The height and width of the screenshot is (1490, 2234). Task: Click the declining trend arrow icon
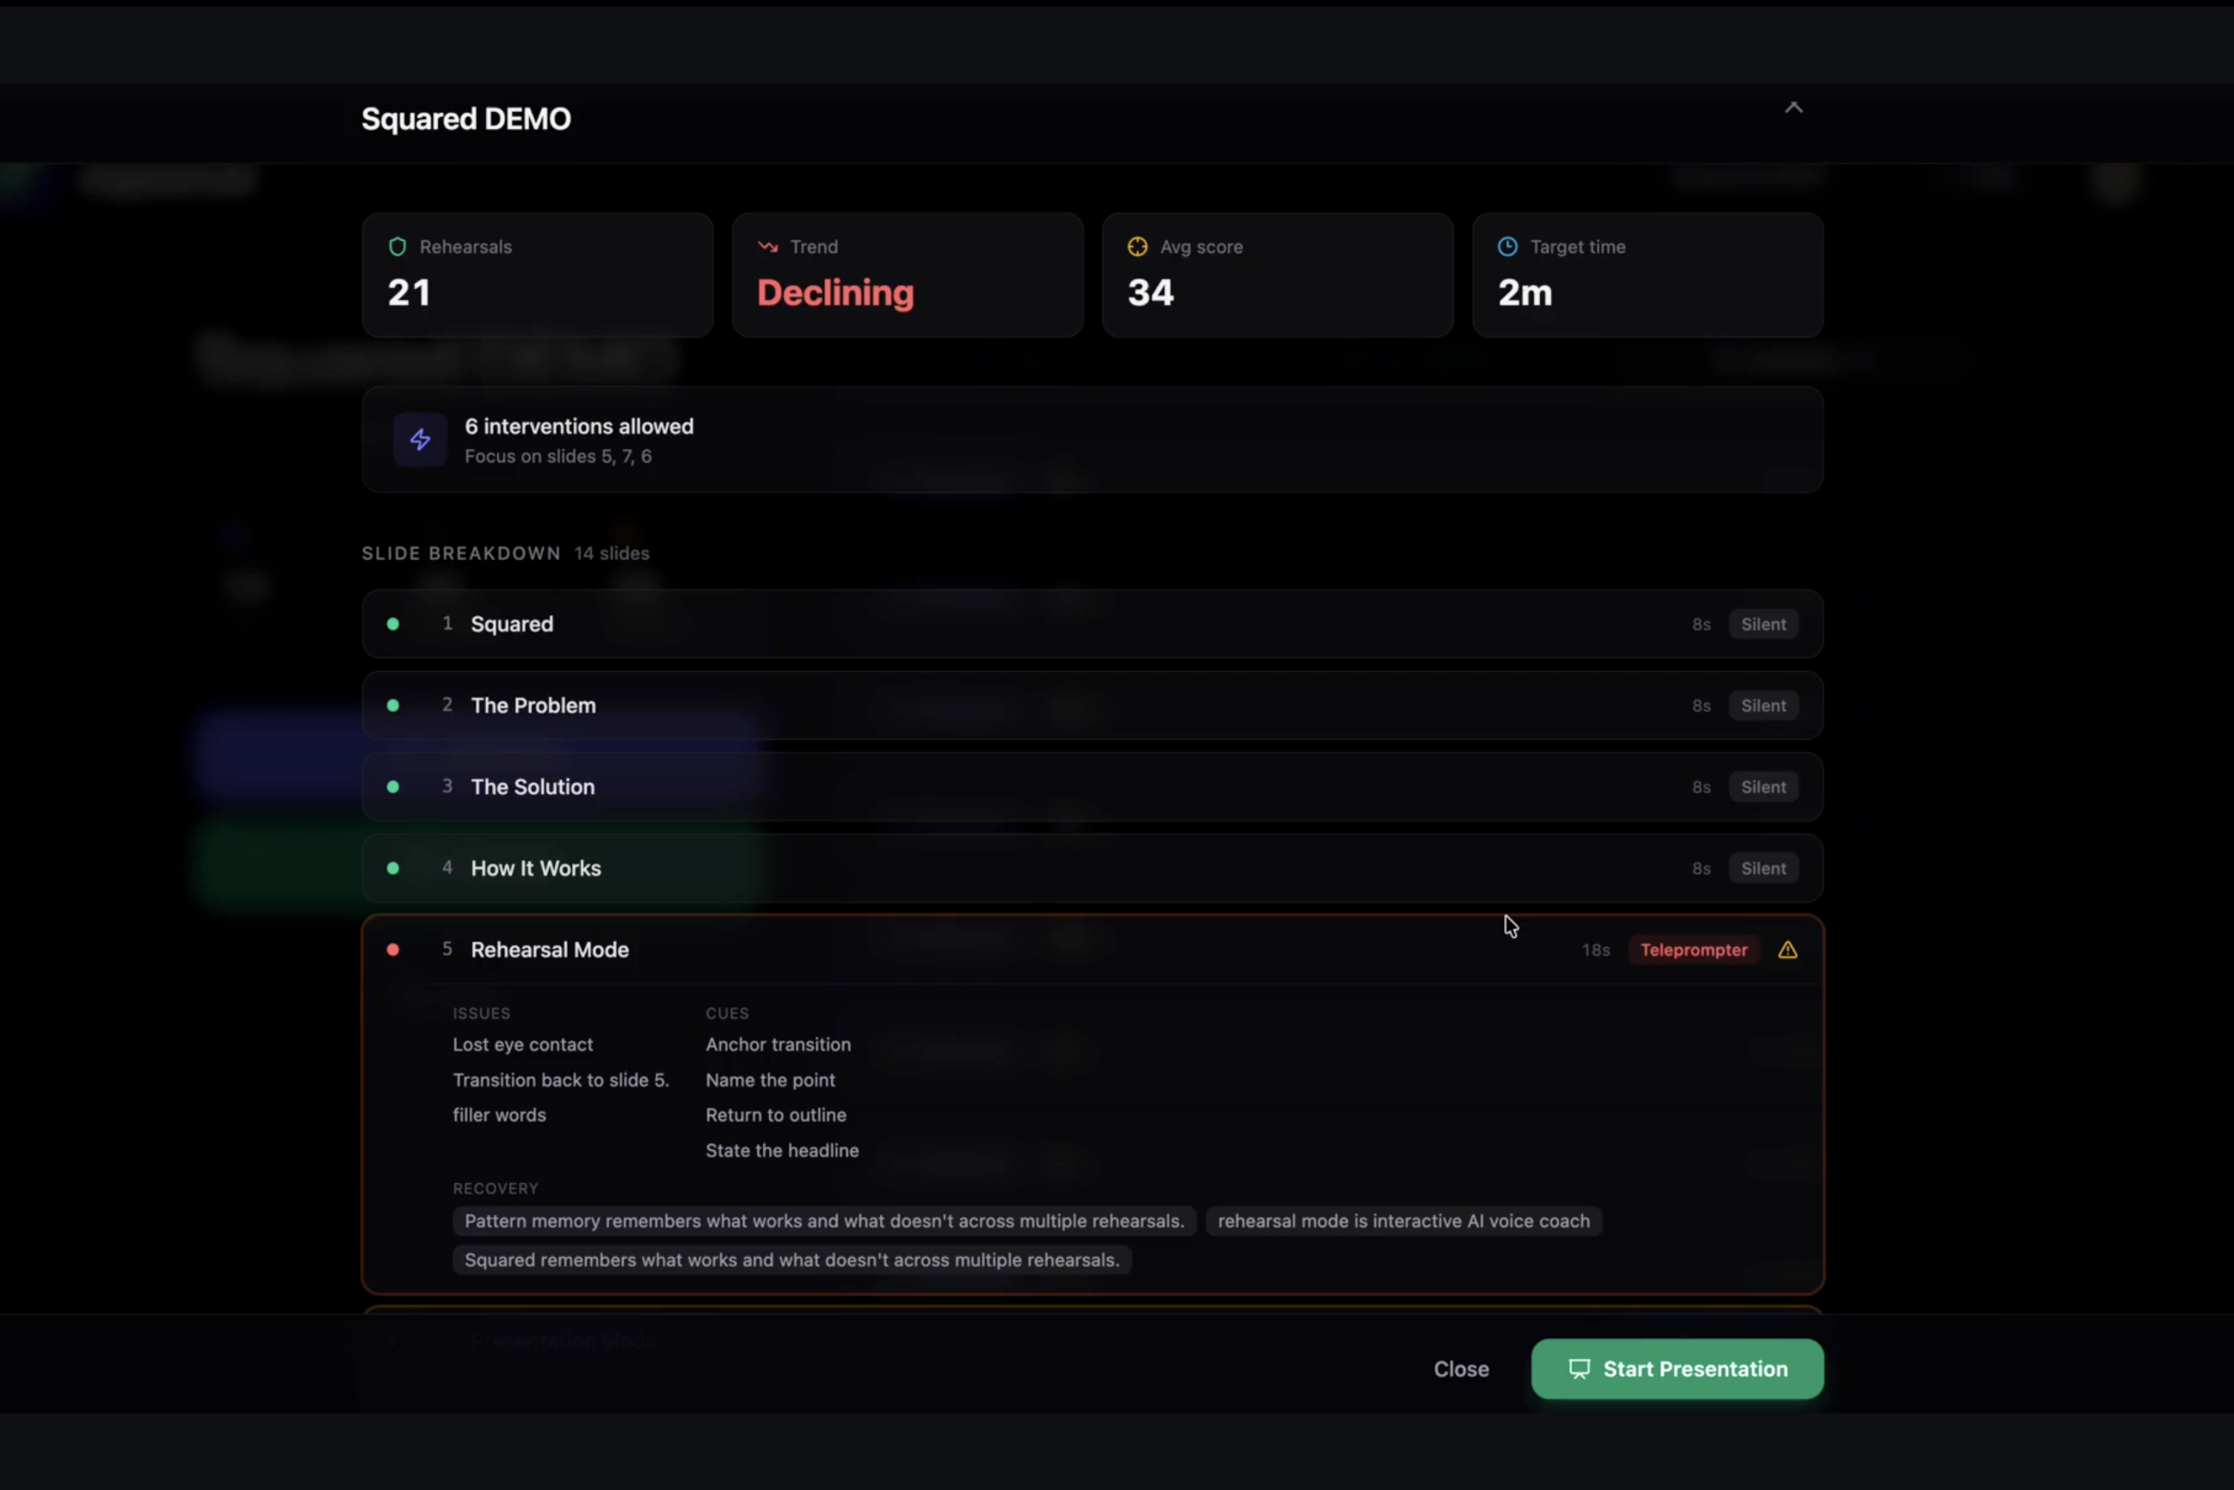pyautogui.click(x=767, y=247)
